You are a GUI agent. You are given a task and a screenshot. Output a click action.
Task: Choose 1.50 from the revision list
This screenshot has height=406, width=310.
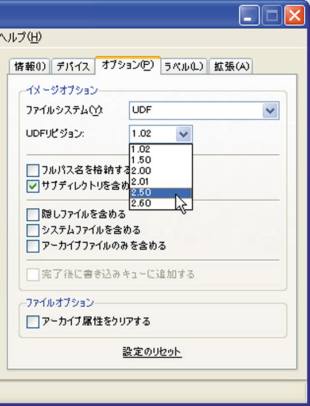coord(161,160)
